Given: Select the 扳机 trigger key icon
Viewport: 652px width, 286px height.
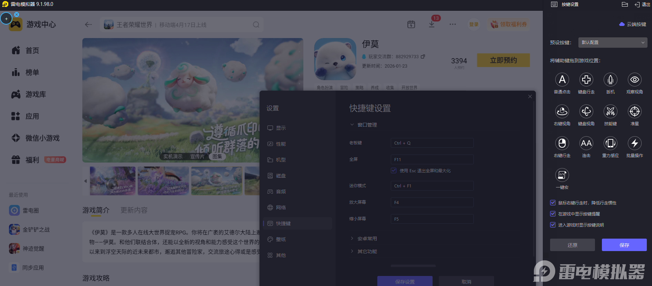Looking at the screenshot, I should [x=611, y=80].
